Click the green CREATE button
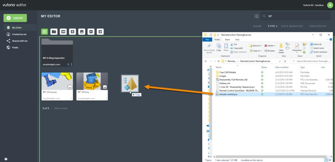335x162 pixels. 15,18
